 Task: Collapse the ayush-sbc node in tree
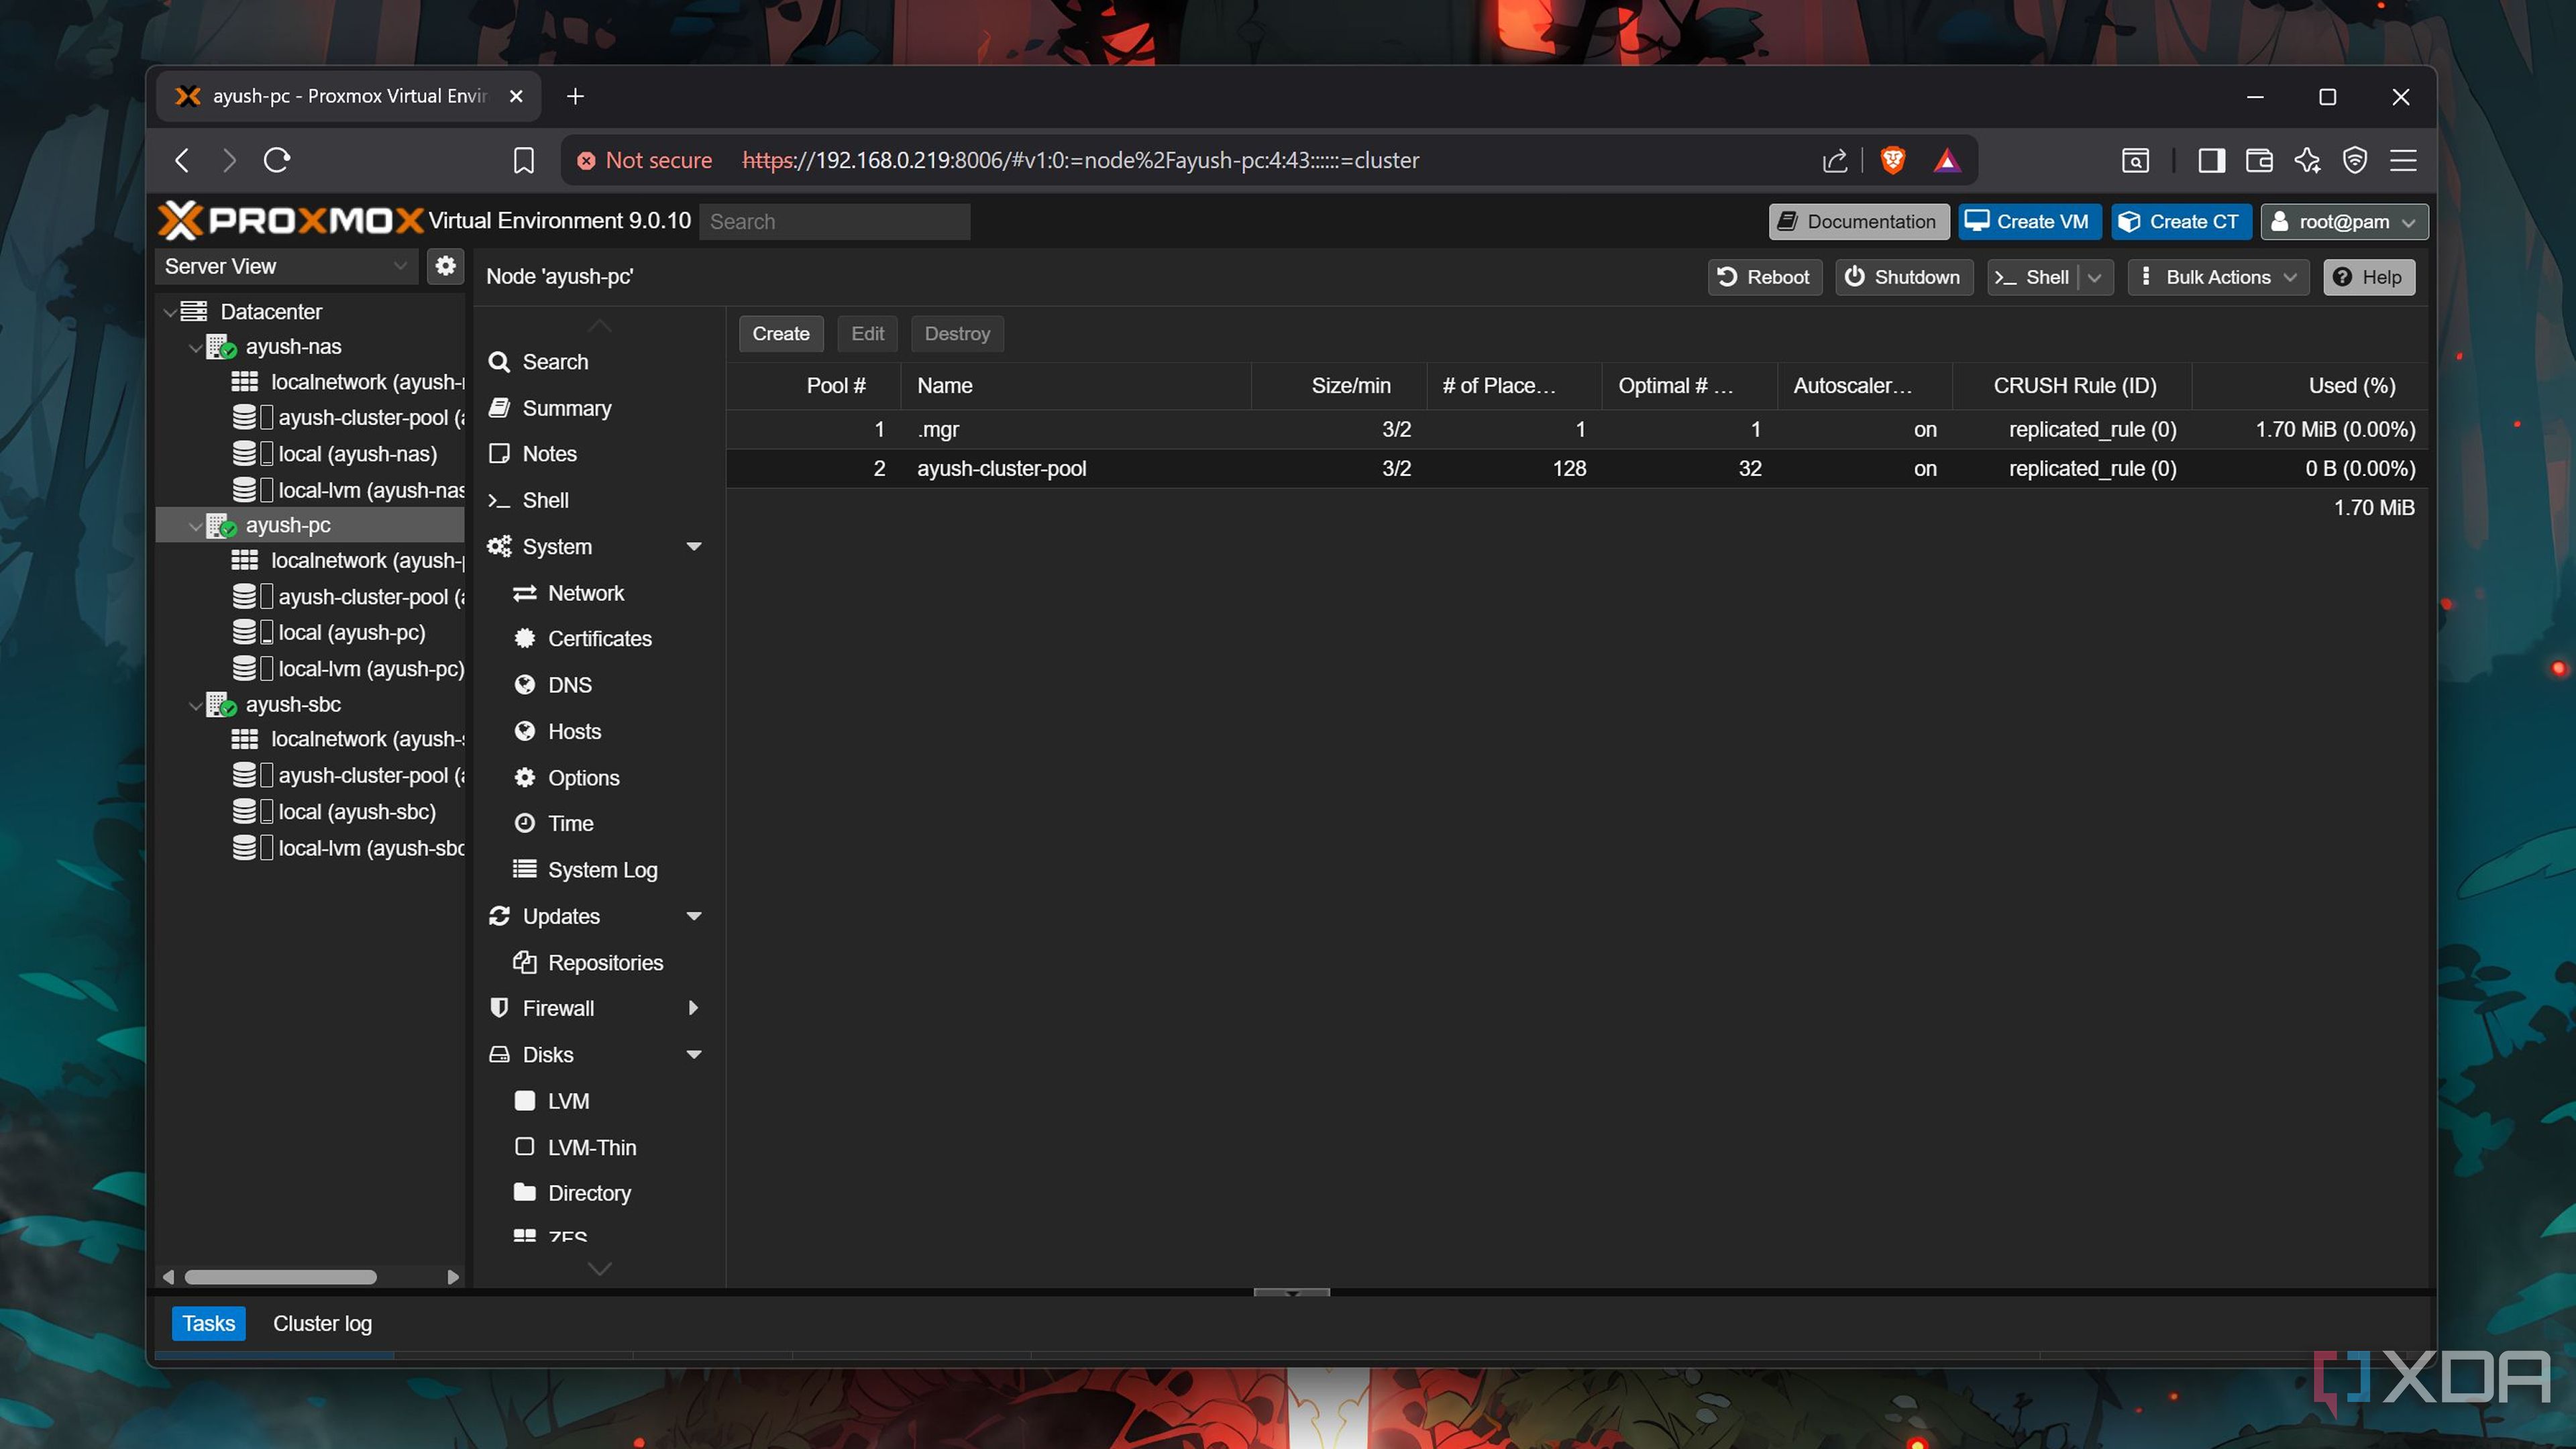[x=196, y=705]
